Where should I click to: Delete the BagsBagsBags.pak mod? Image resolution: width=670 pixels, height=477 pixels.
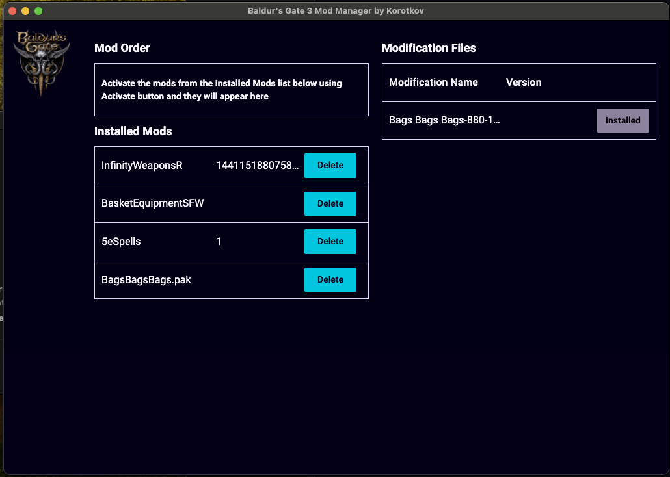tap(330, 279)
